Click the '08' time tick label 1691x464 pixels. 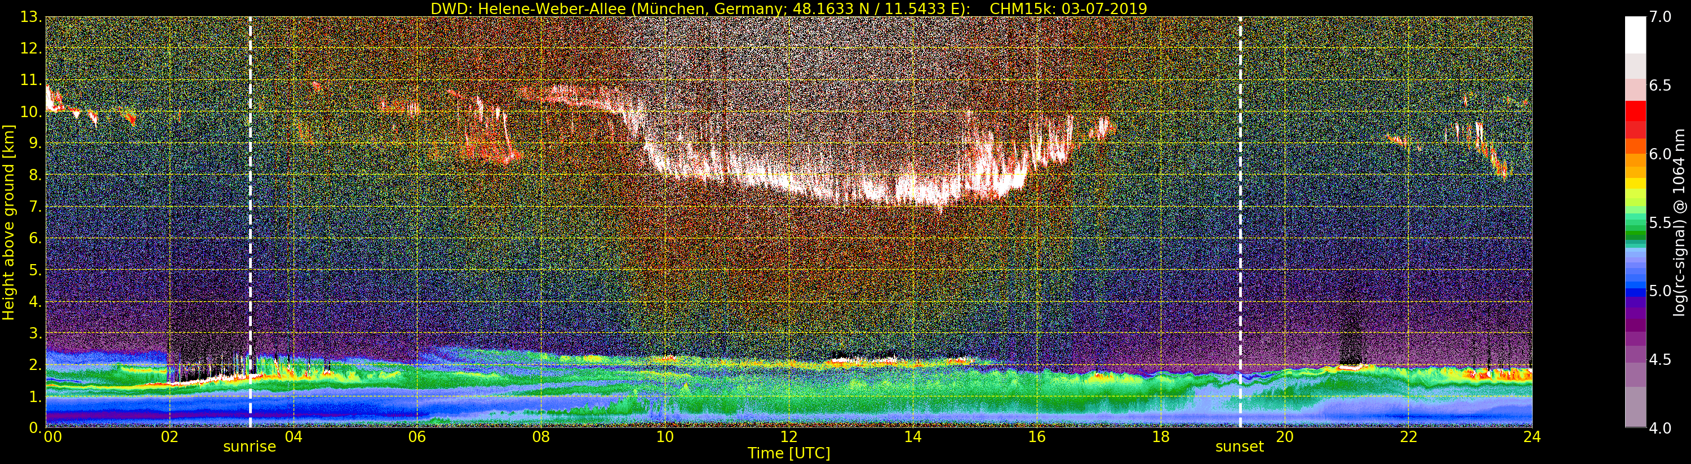coord(541,437)
